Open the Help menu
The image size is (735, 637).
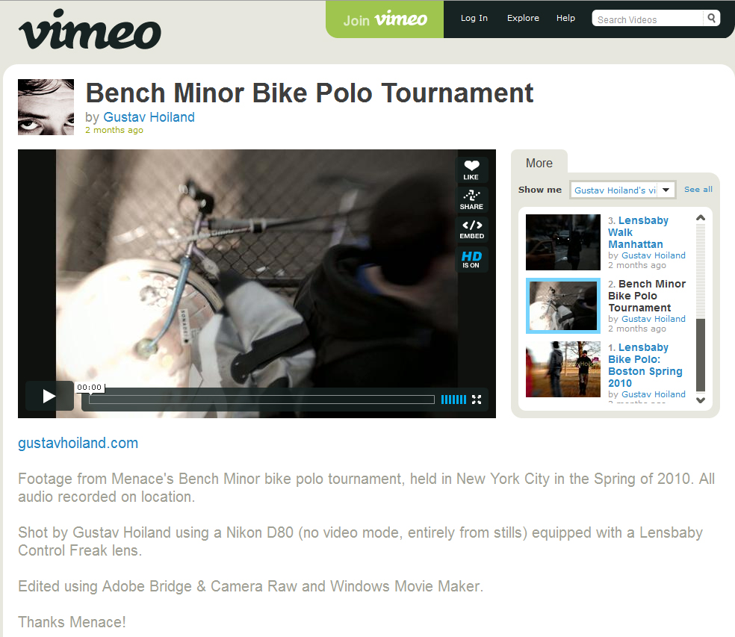pos(565,18)
